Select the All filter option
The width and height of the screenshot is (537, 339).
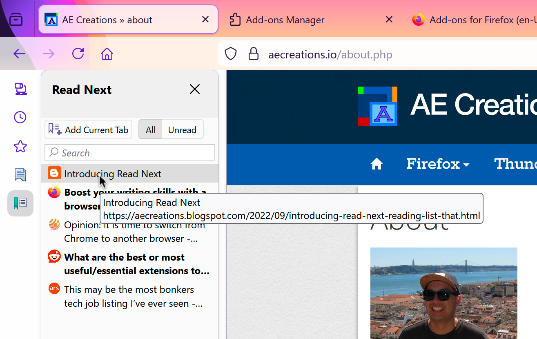click(150, 129)
